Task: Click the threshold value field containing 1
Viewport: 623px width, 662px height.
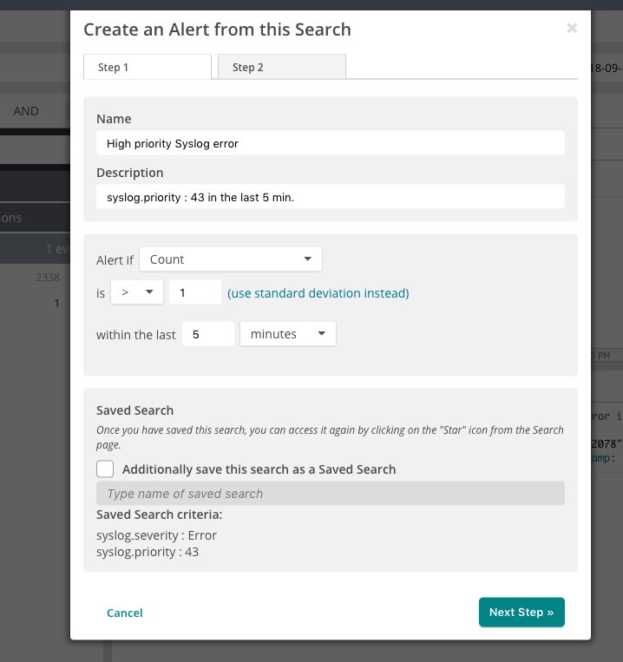Action: click(x=194, y=293)
